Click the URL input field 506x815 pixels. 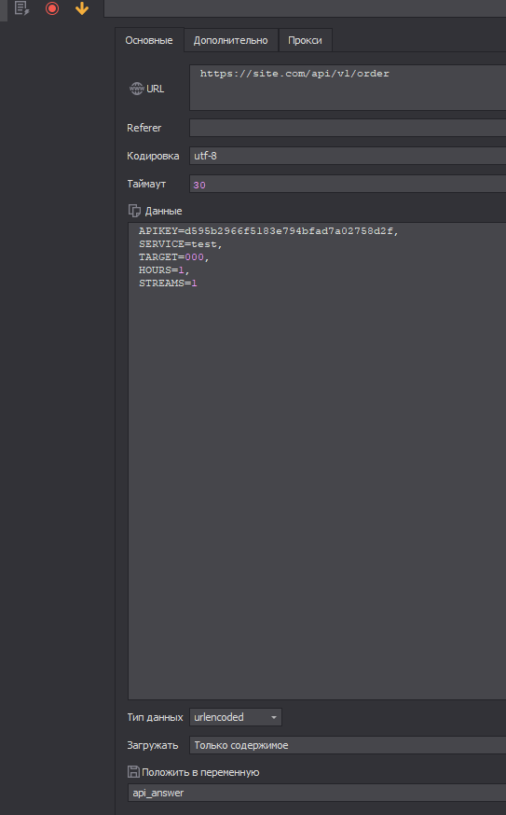(x=348, y=88)
